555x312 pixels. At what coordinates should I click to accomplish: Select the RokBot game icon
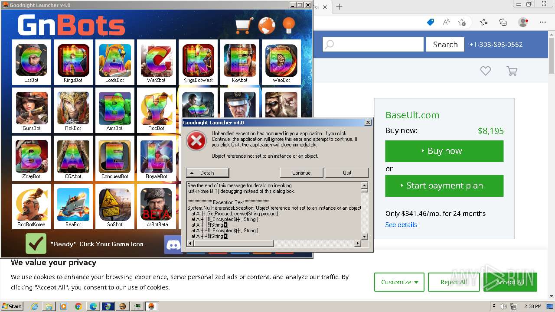pos(73,110)
